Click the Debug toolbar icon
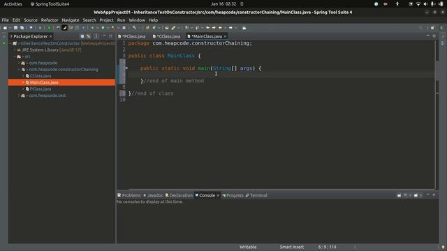The image size is (447, 251). click(92, 28)
